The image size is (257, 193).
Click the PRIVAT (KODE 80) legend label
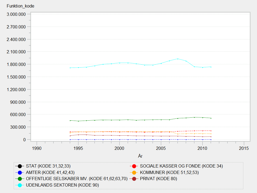158,179
